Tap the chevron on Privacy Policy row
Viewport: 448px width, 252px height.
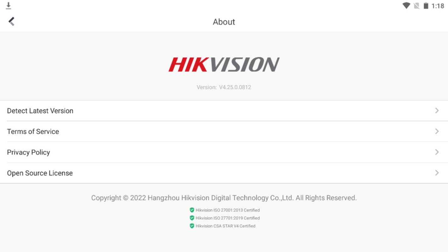[437, 152]
